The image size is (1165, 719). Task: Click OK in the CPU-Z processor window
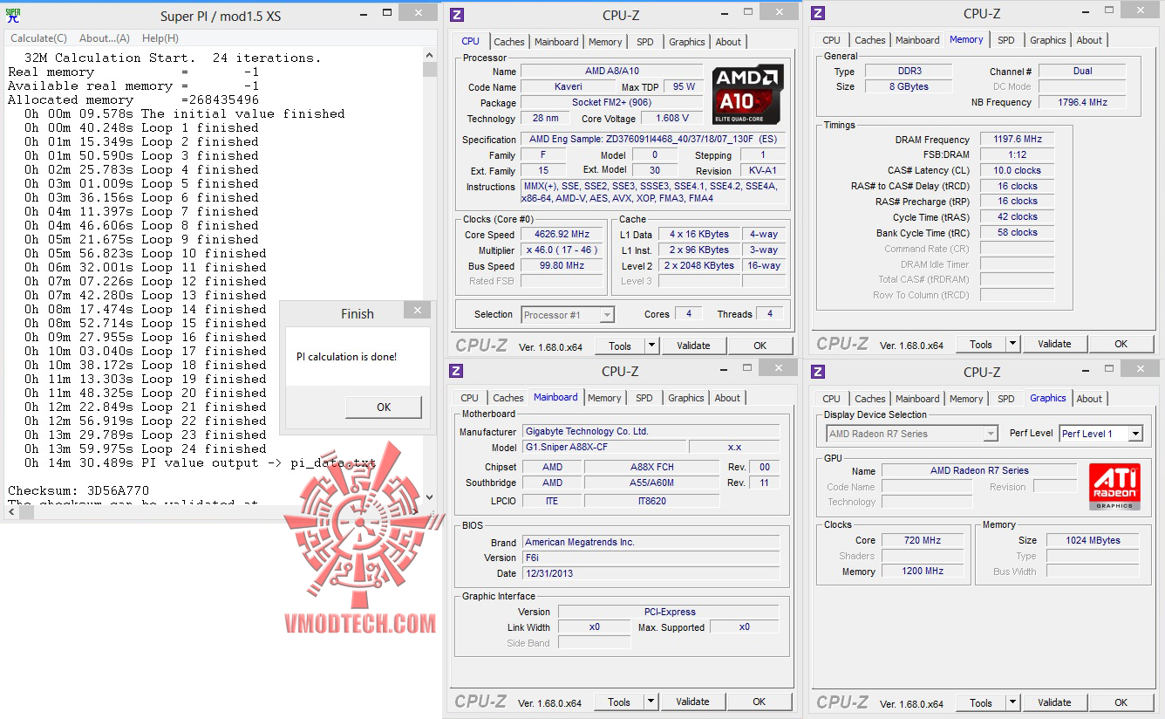[760, 346]
